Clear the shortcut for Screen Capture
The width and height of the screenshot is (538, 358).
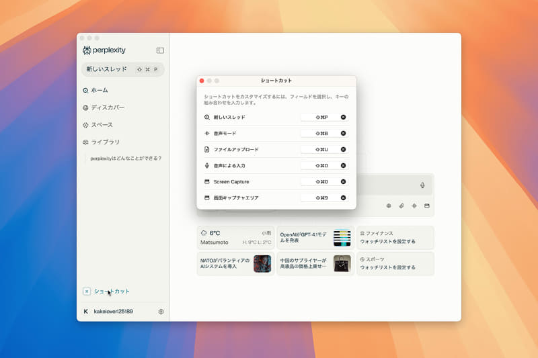pyautogui.click(x=343, y=181)
